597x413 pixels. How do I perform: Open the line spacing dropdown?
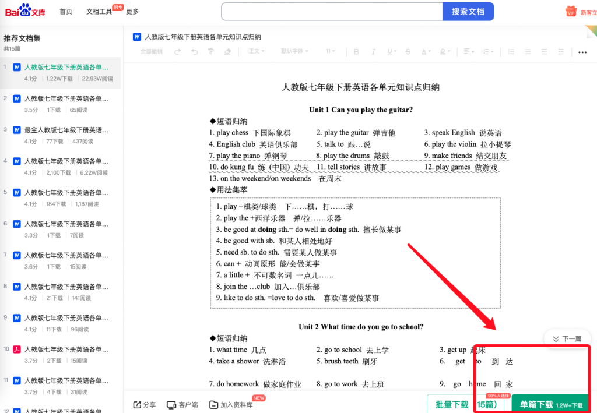488,51
